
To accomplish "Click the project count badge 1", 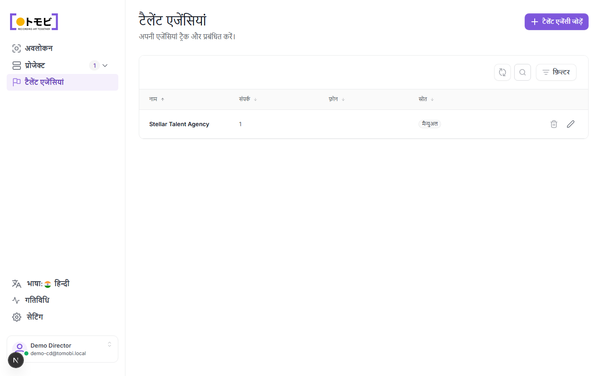I will [x=94, y=66].
